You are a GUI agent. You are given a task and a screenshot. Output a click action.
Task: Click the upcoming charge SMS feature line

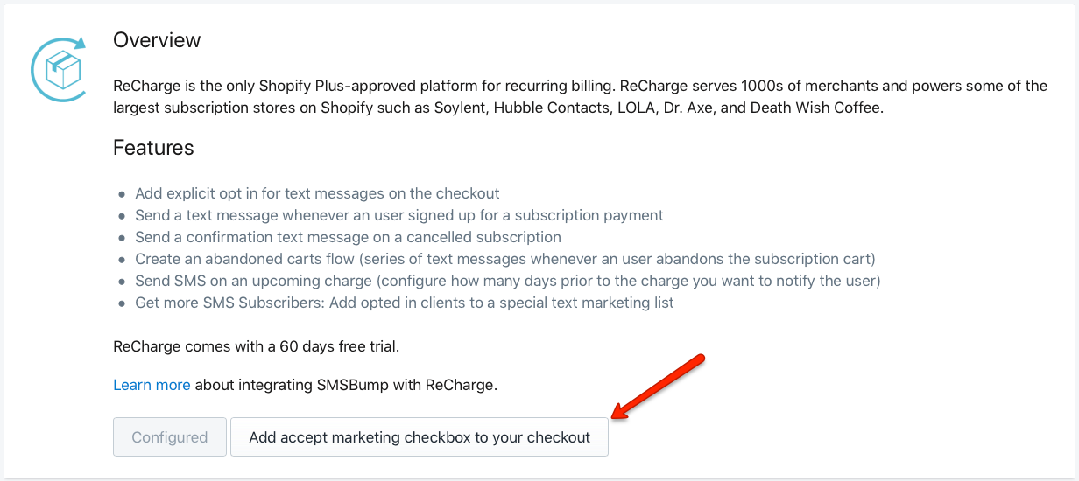pyautogui.click(x=508, y=281)
